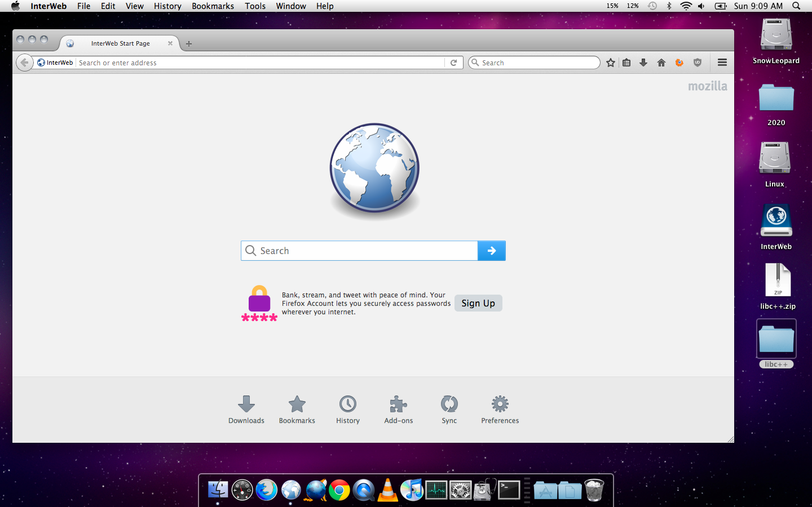The image size is (812, 507).
Task: Open the View menu
Action: coord(135,6)
